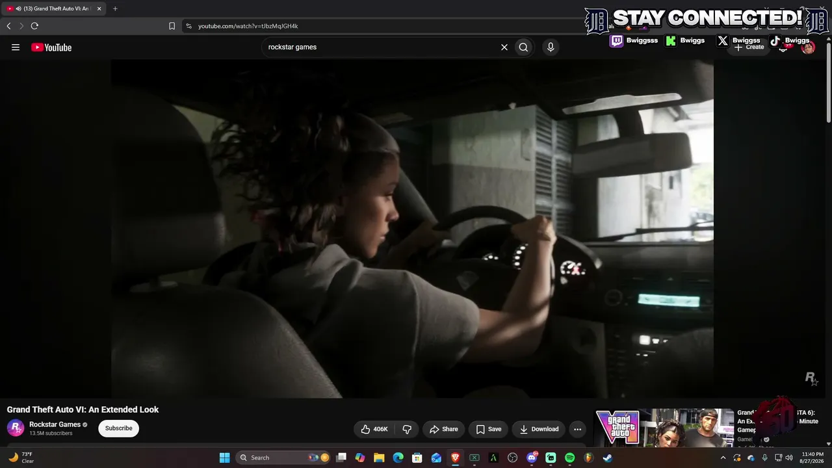
Task: Click the video title 'Grand Theft Auto VI: An Extended Look'
Action: [x=83, y=409]
